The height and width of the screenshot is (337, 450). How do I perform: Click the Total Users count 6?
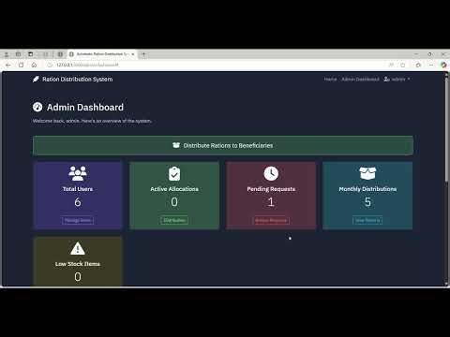tap(78, 202)
